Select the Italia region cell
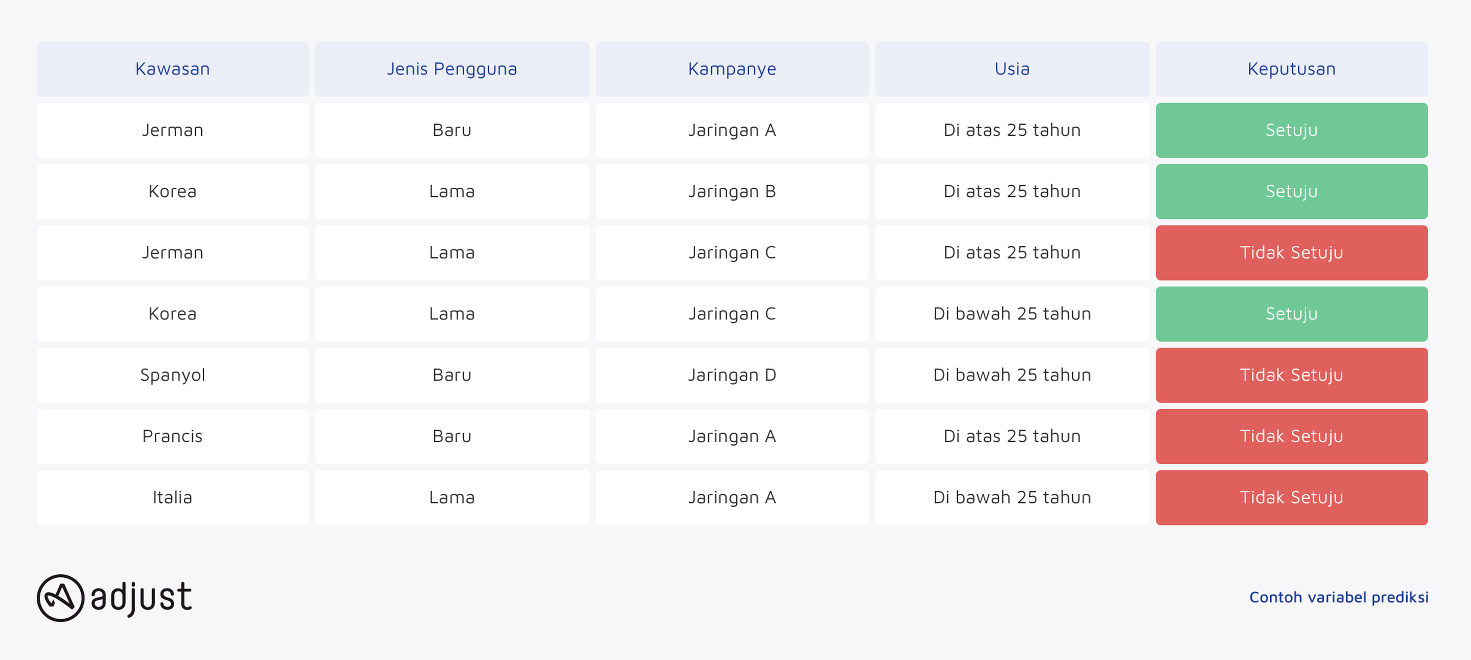This screenshot has height=660, width=1471. pyautogui.click(x=173, y=497)
